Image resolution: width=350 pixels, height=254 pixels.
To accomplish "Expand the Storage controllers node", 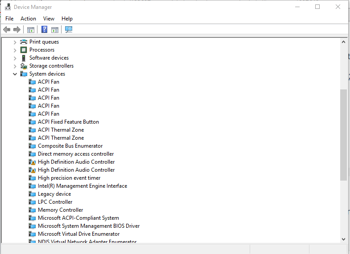I will click(15, 66).
